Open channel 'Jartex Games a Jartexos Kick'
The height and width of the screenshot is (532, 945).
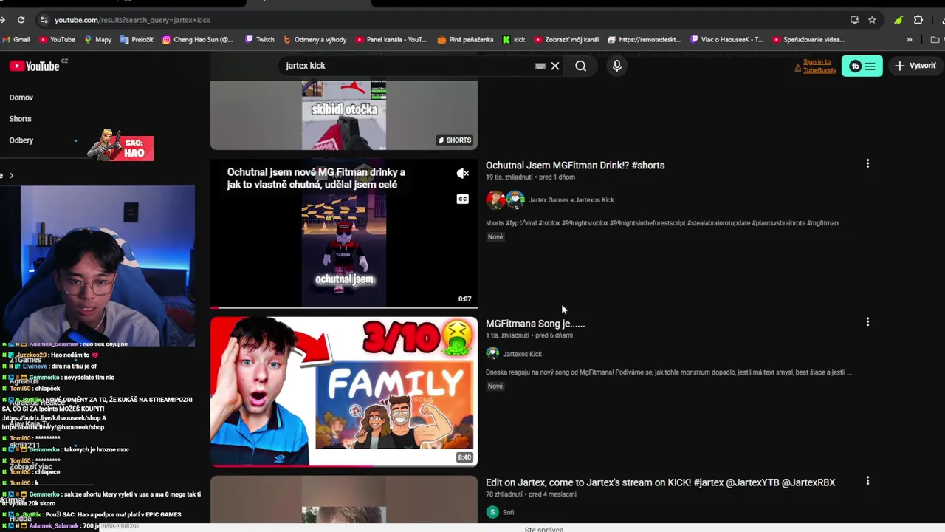pos(571,200)
